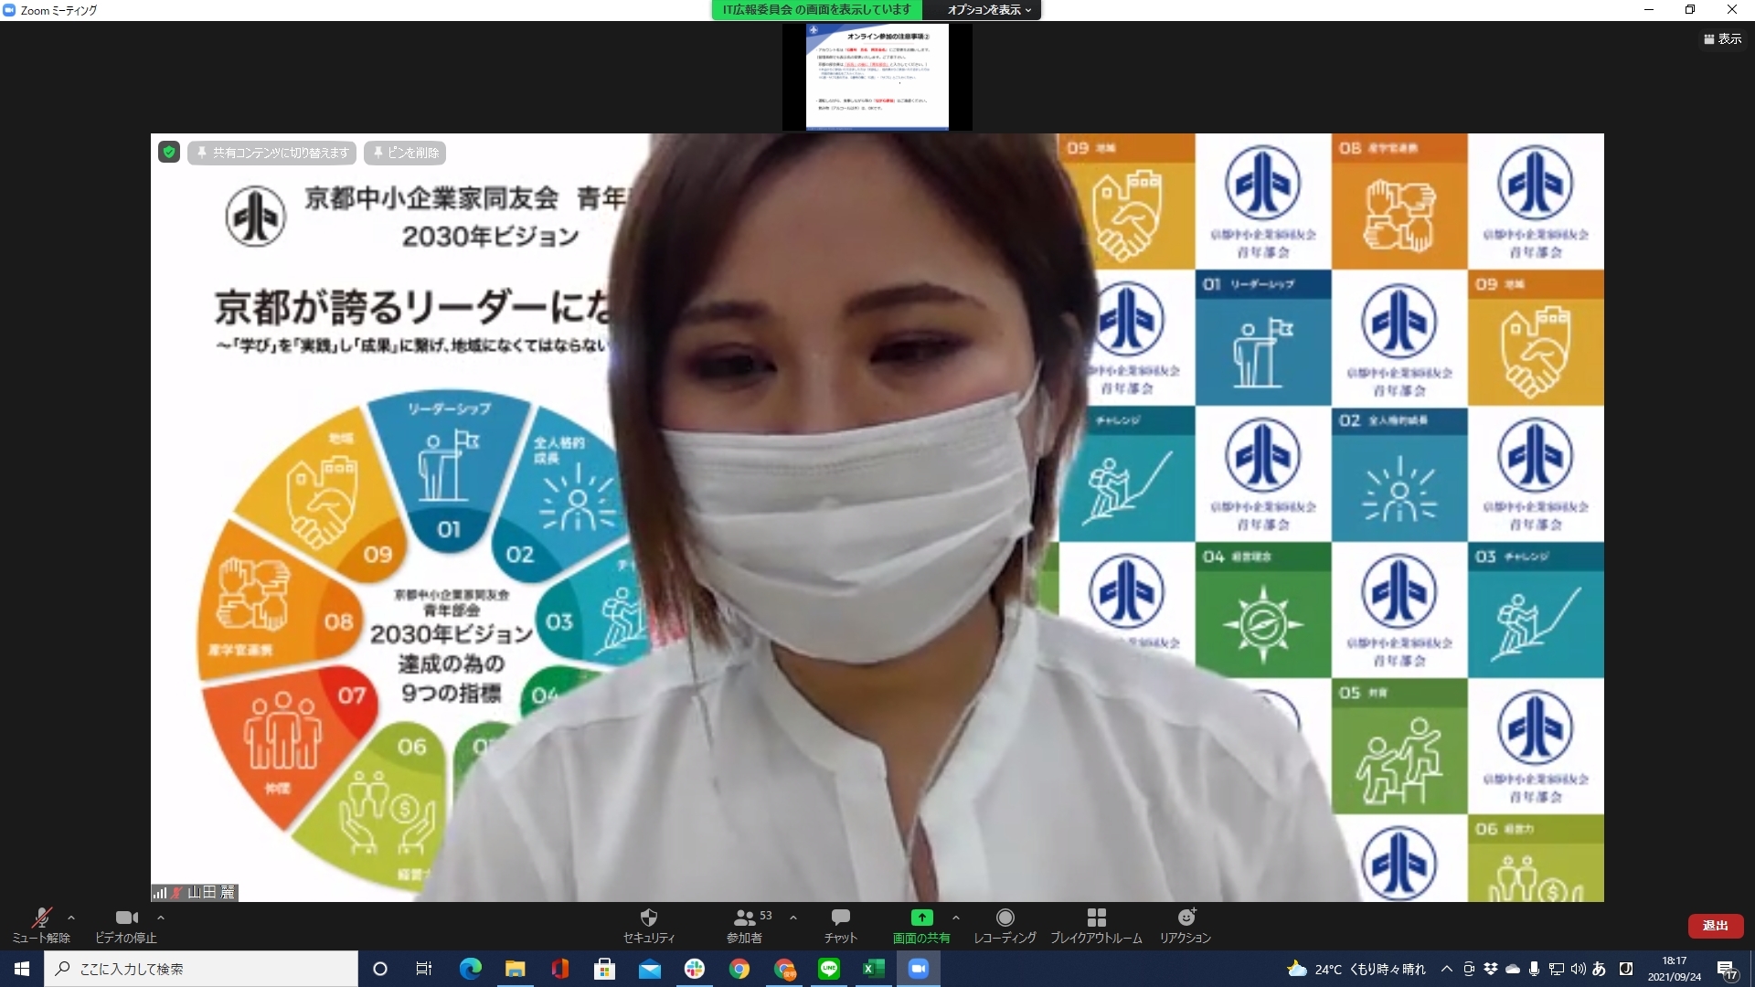Open Reactions (リアクション) menu
Image resolution: width=1755 pixels, height=987 pixels.
coord(1186,925)
